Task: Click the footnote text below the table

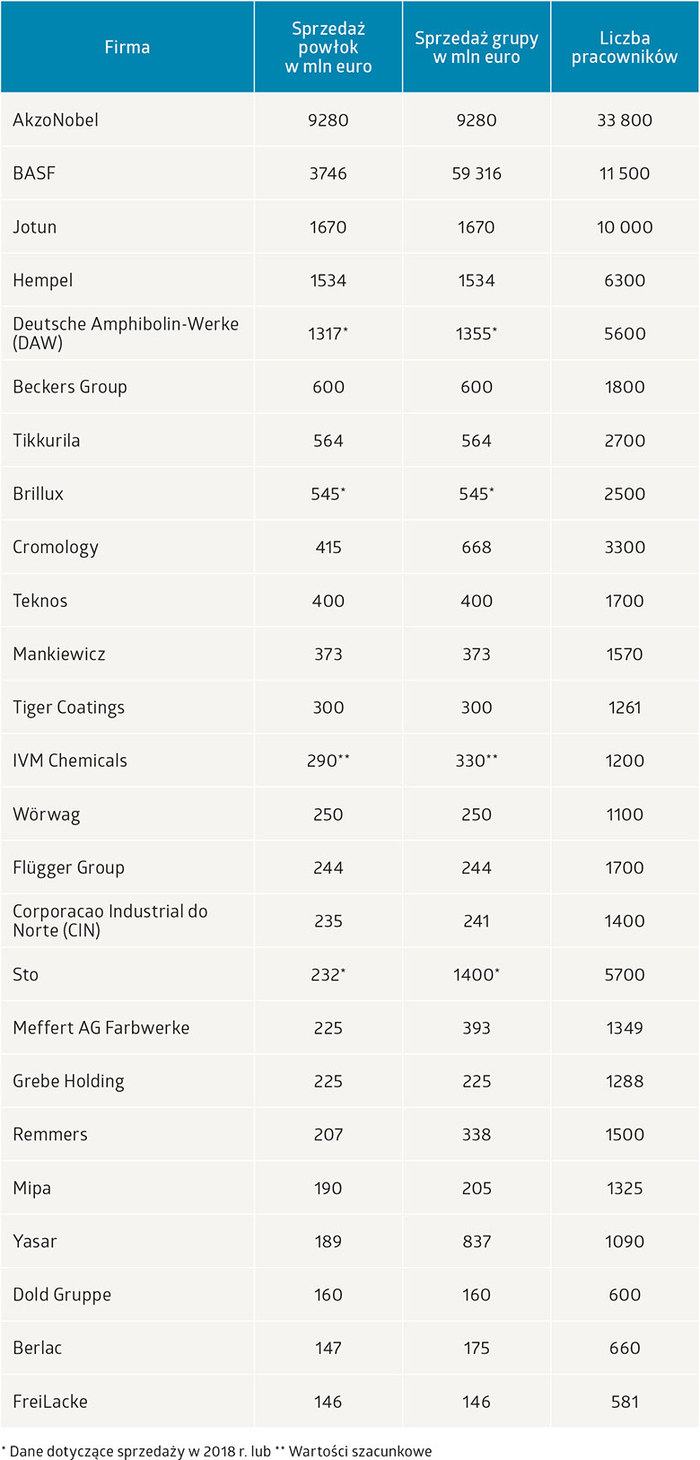Action: (x=216, y=1451)
